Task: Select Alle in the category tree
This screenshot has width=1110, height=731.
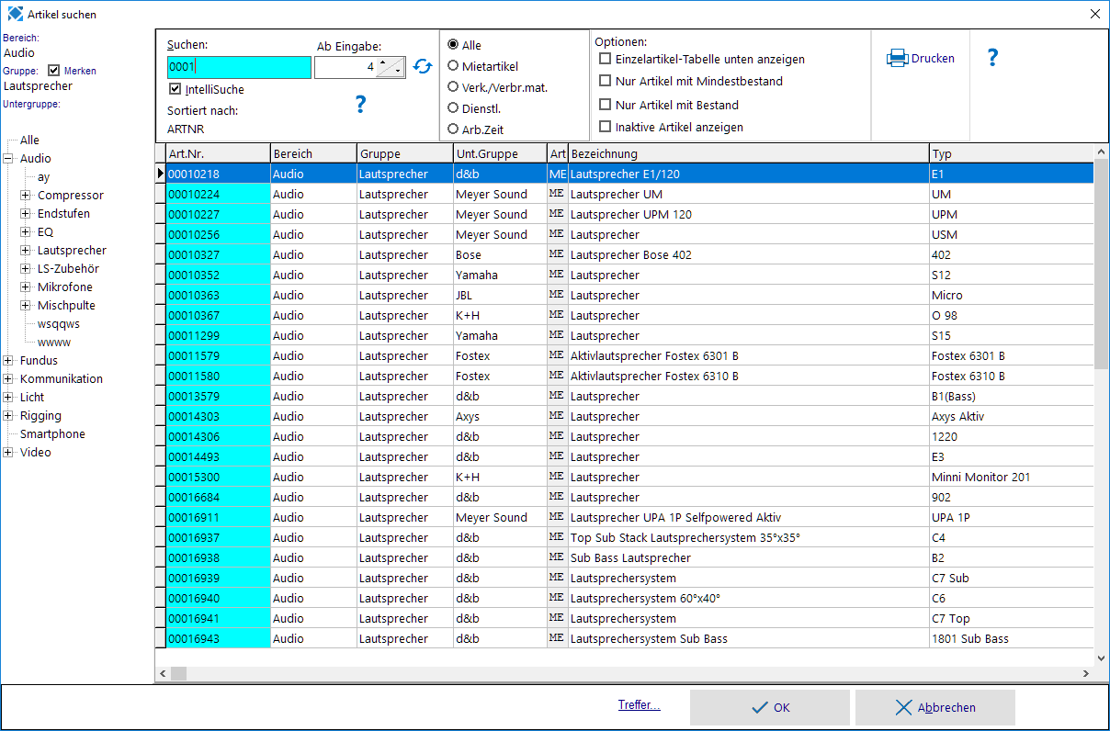Action: pyautogui.click(x=29, y=141)
